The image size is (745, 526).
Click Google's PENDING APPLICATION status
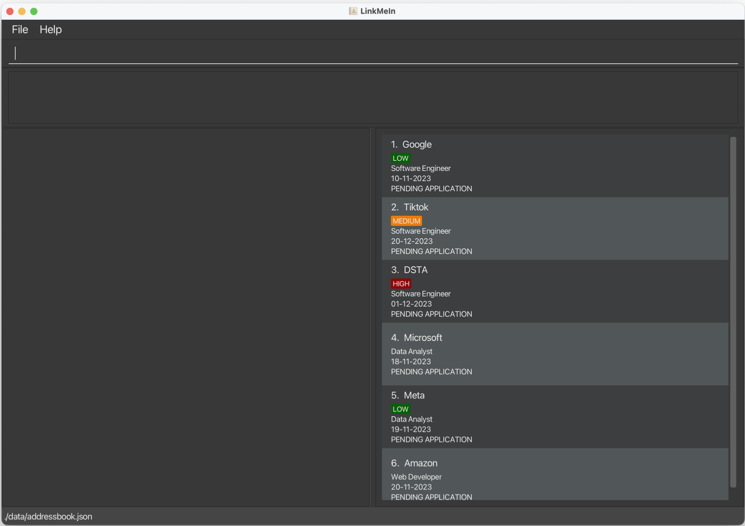tap(432, 189)
